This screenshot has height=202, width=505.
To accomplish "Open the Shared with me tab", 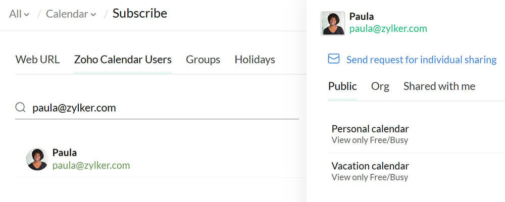I will [x=439, y=86].
